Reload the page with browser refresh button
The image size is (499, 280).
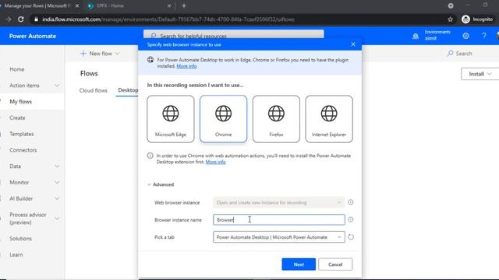tap(21, 19)
